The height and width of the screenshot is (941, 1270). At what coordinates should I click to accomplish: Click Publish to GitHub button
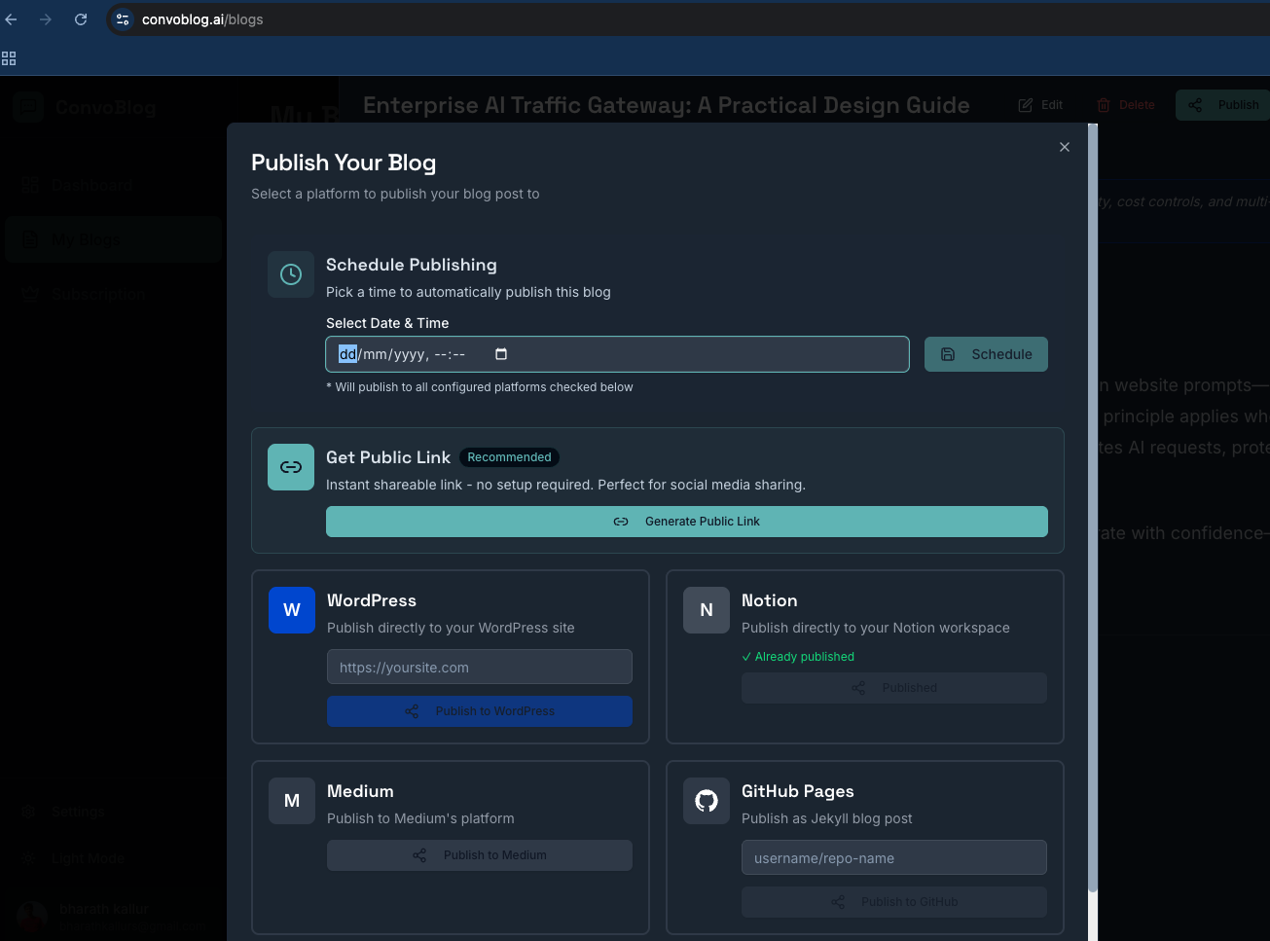894,902
